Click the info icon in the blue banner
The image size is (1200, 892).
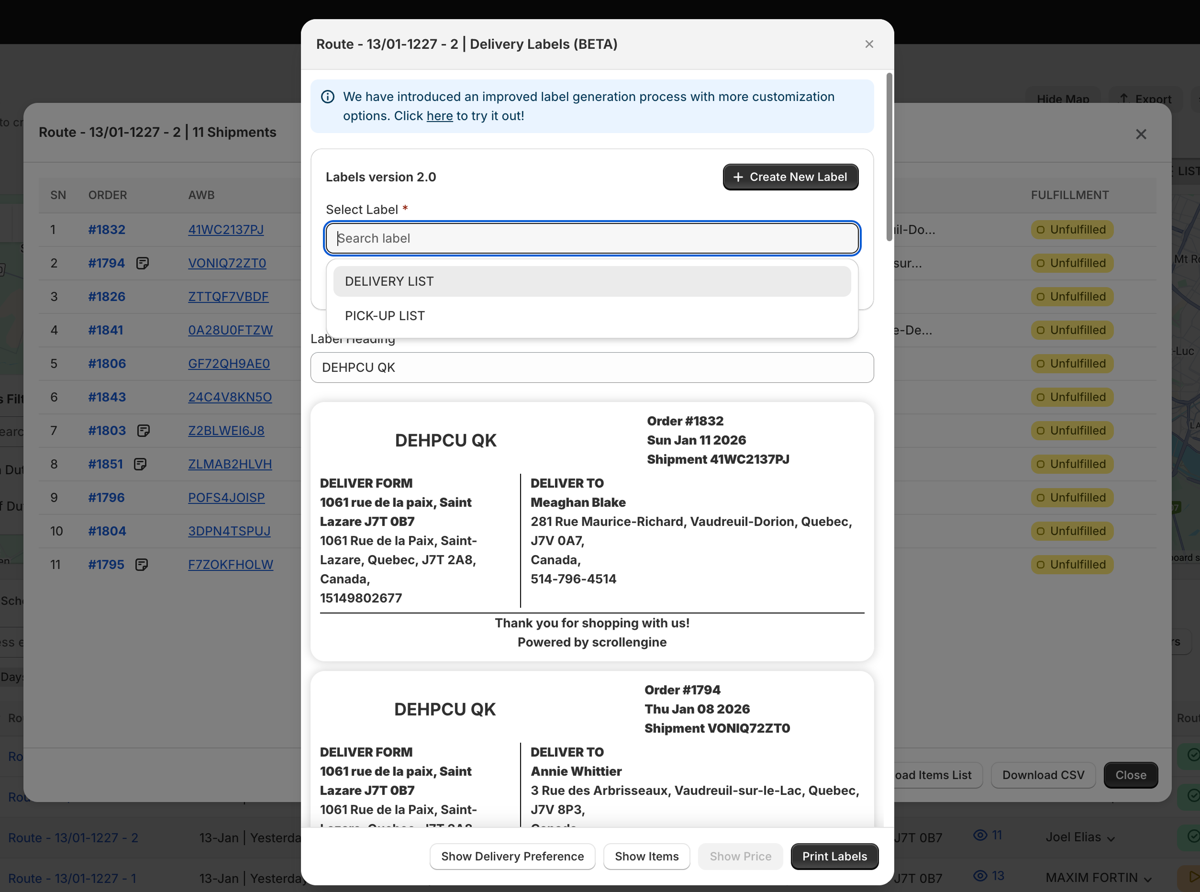click(x=328, y=97)
